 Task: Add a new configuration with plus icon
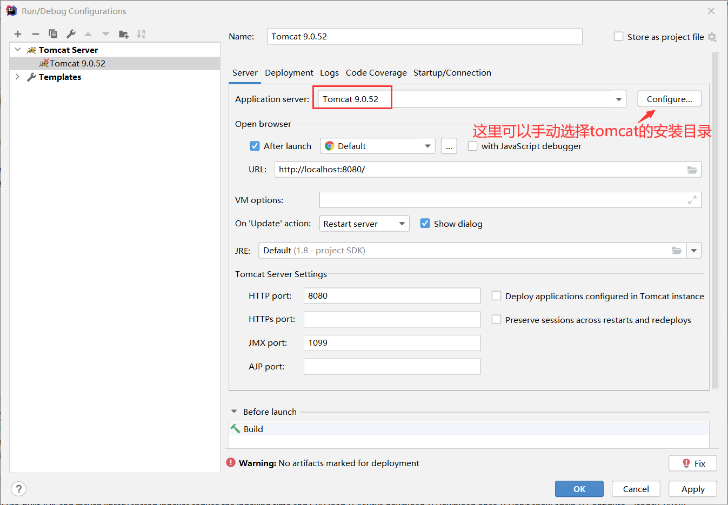pyautogui.click(x=18, y=34)
